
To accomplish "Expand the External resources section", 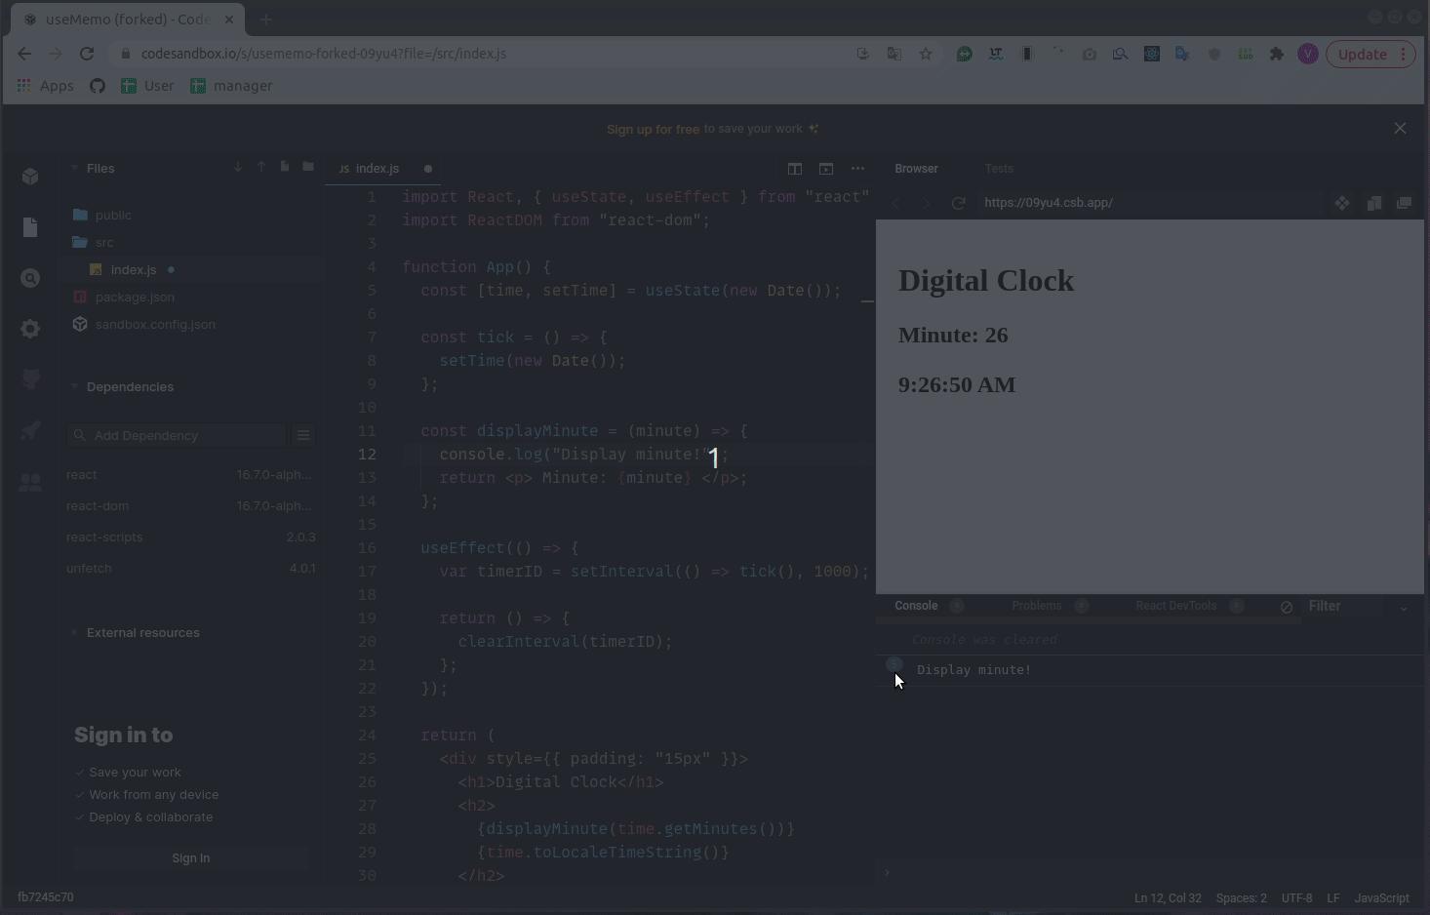I will coord(74,632).
